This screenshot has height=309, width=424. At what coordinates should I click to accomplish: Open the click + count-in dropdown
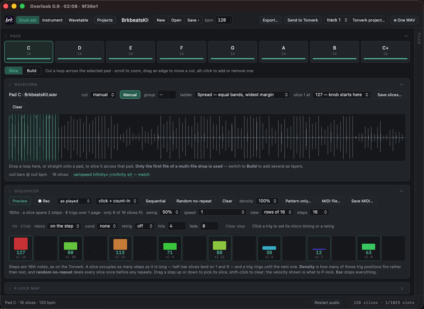tap(117, 201)
